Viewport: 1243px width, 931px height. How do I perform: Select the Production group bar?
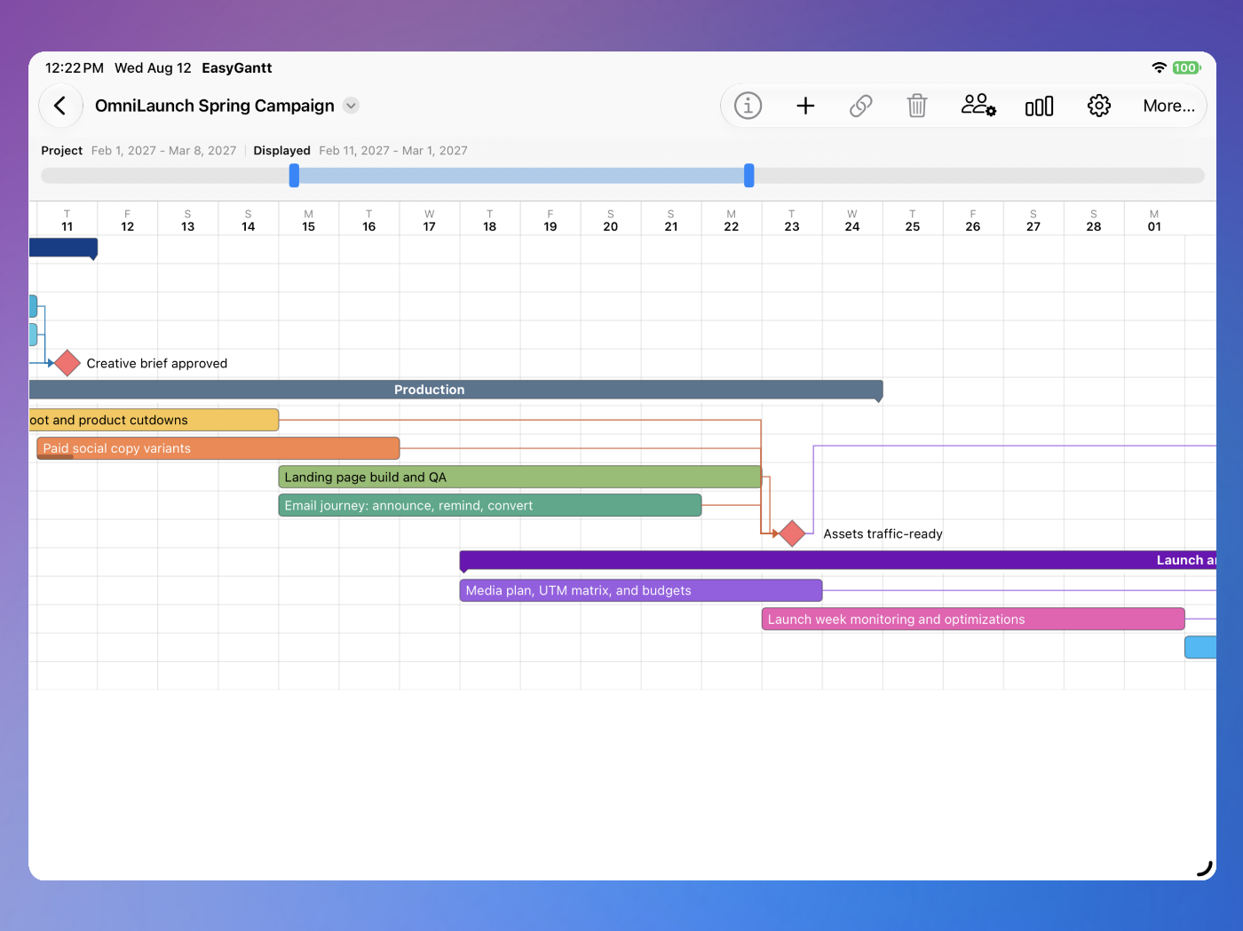click(456, 390)
